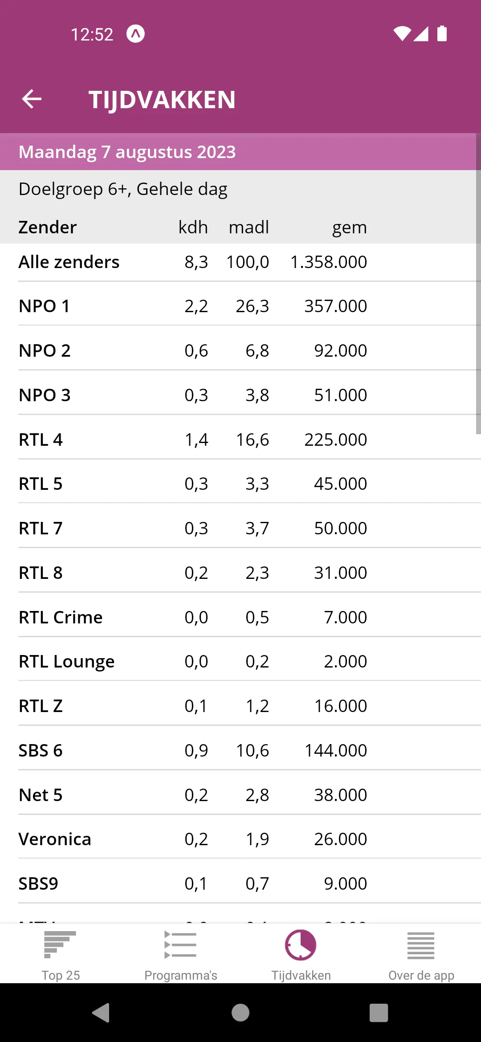Screen dimensions: 481x1042
Task: Open the Over de app icon
Action: (421, 945)
